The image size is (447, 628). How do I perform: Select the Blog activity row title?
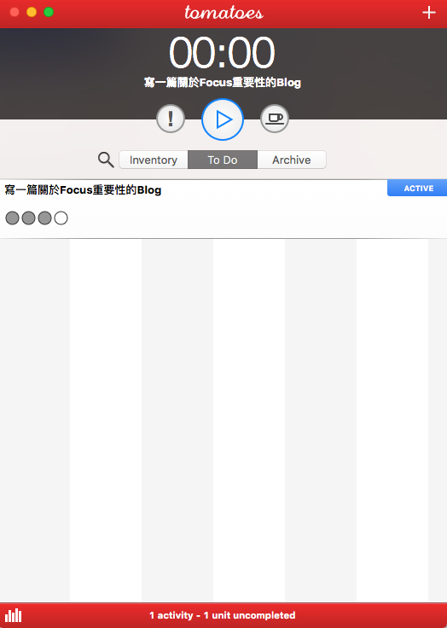point(83,189)
